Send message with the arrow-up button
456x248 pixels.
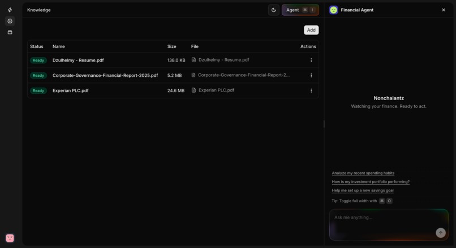441,233
